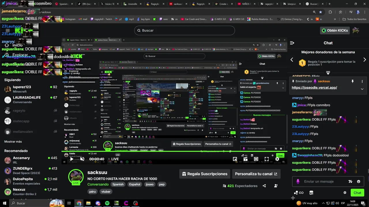369x207 pixels.
Task: Open chat settings gear
Action: 345,193
